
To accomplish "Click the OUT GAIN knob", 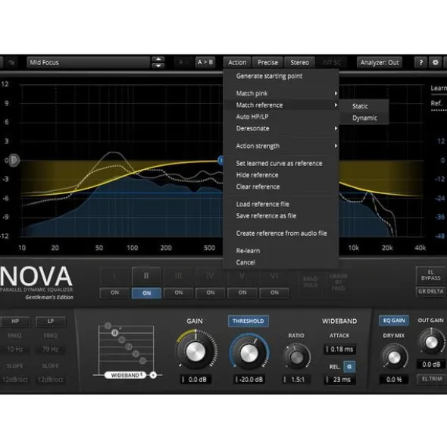I will [431, 342].
